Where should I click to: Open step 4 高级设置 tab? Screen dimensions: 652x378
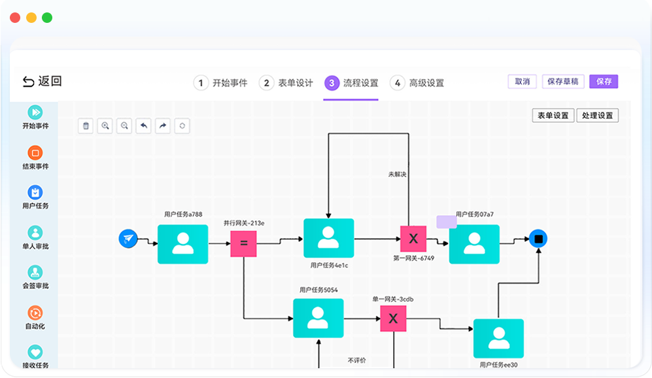coord(418,83)
